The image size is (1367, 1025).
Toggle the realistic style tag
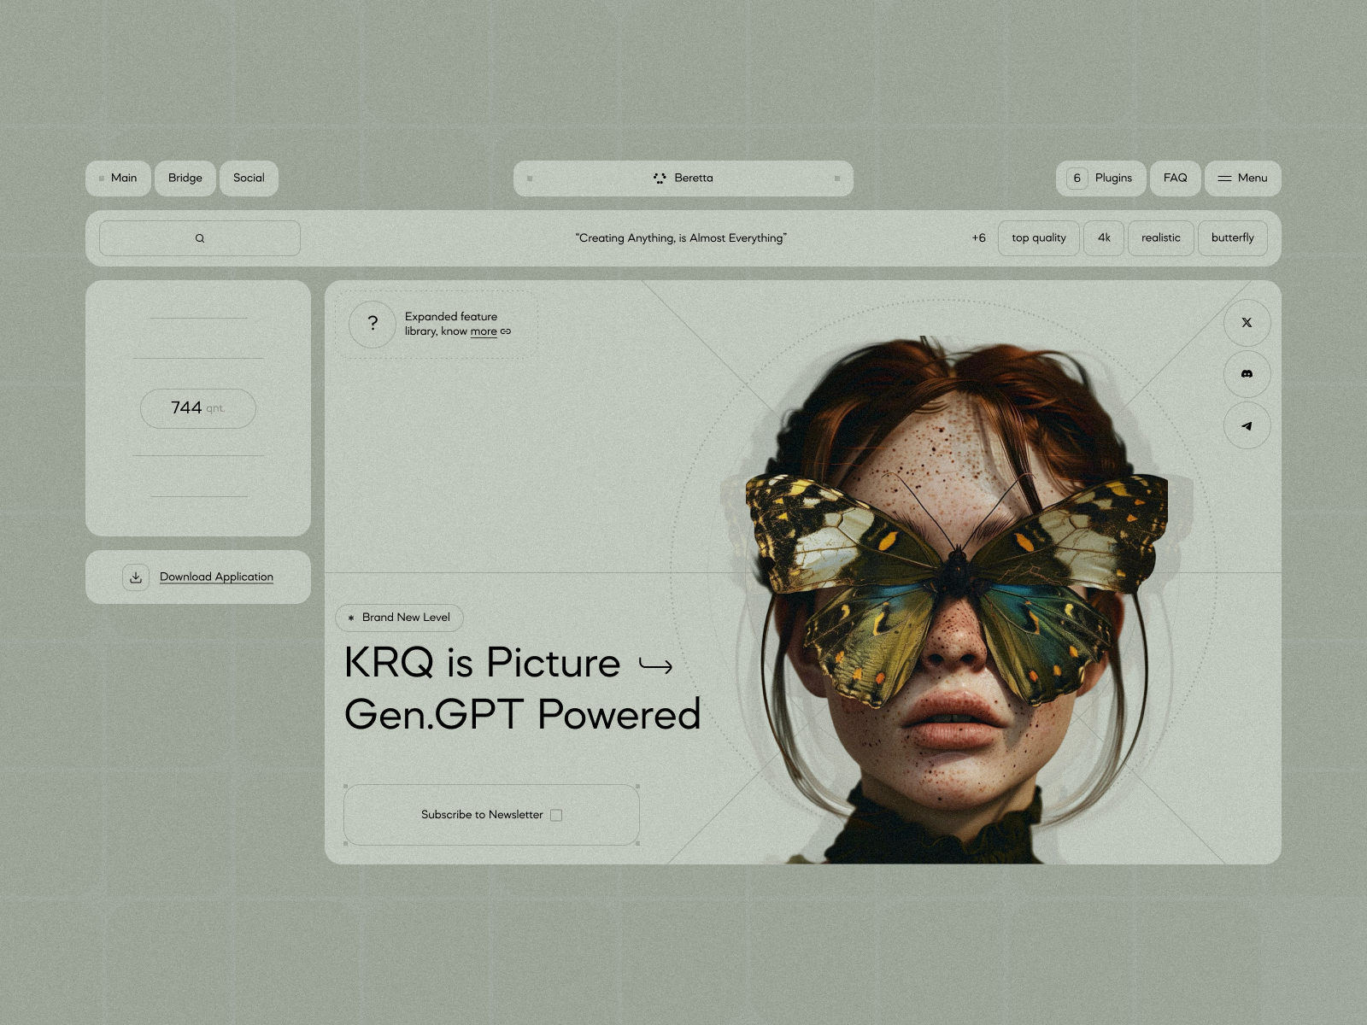coord(1160,237)
